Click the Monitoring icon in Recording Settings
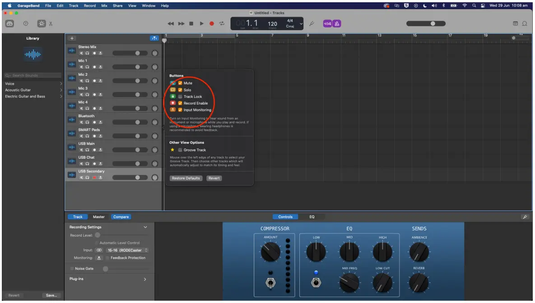 (99, 258)
